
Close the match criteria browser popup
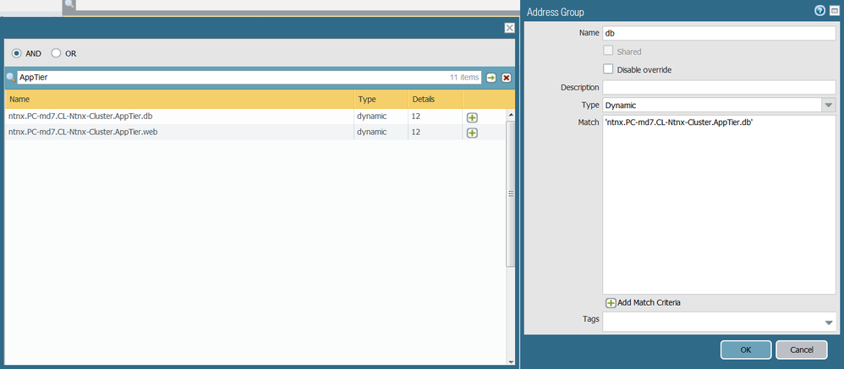[509, 28]
